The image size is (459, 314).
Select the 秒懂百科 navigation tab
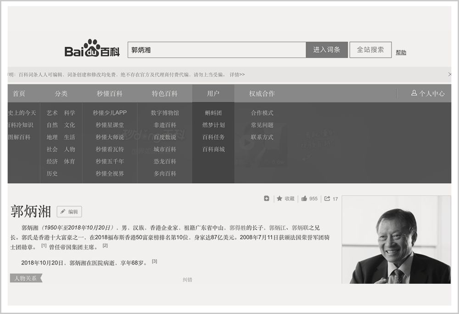pos(110,94)
